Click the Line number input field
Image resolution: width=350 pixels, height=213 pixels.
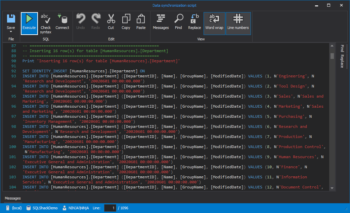coord(110,208)
